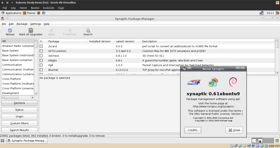280x148 pixels.
Task: Click the Status filter button
Action: click(20, 110)
